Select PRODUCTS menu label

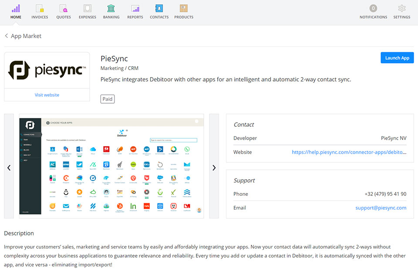tap(184, 17)
